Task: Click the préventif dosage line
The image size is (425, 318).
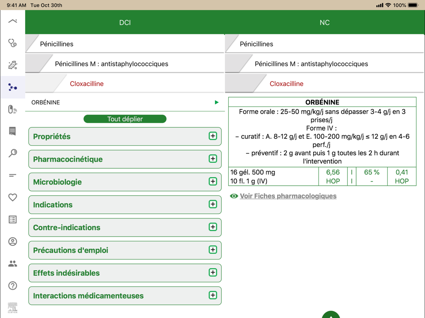Action: pos(322,157)
